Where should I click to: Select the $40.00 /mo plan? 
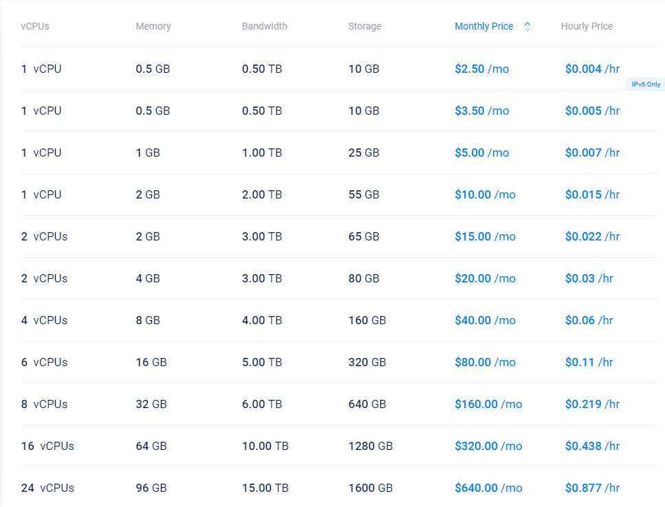485,320
